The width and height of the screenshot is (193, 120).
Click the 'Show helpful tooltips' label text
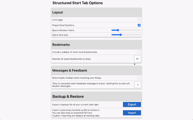pyautogui.click(x=75, y=78)
